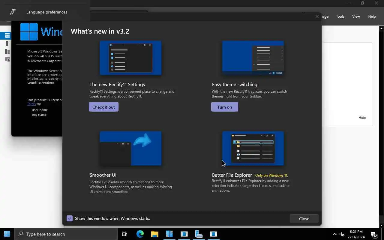Open the Windows Start menu

[x=7, y=234]
